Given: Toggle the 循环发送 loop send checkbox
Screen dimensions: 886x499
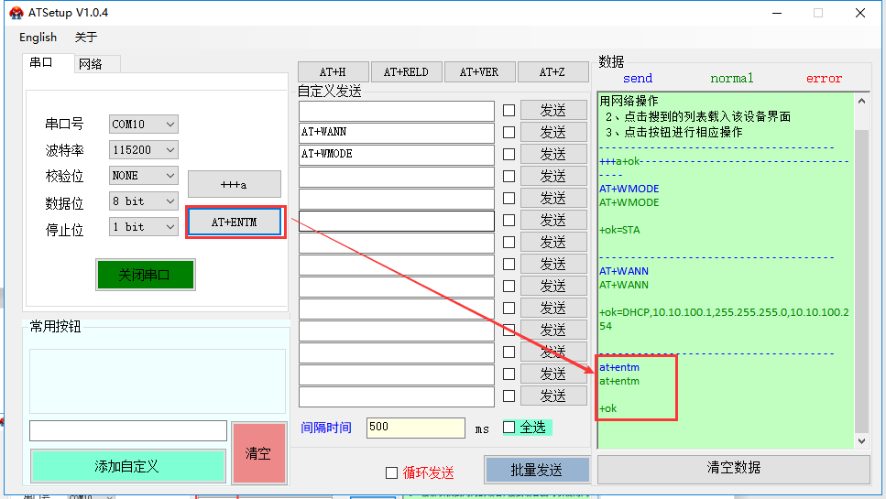Looking at the screenshot, I should pyautogui.click(x=392, y=472).
